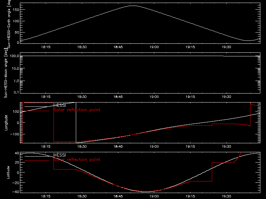Click '18:15' time label under Longitude plot
The image size is (266, 199).
46,147
